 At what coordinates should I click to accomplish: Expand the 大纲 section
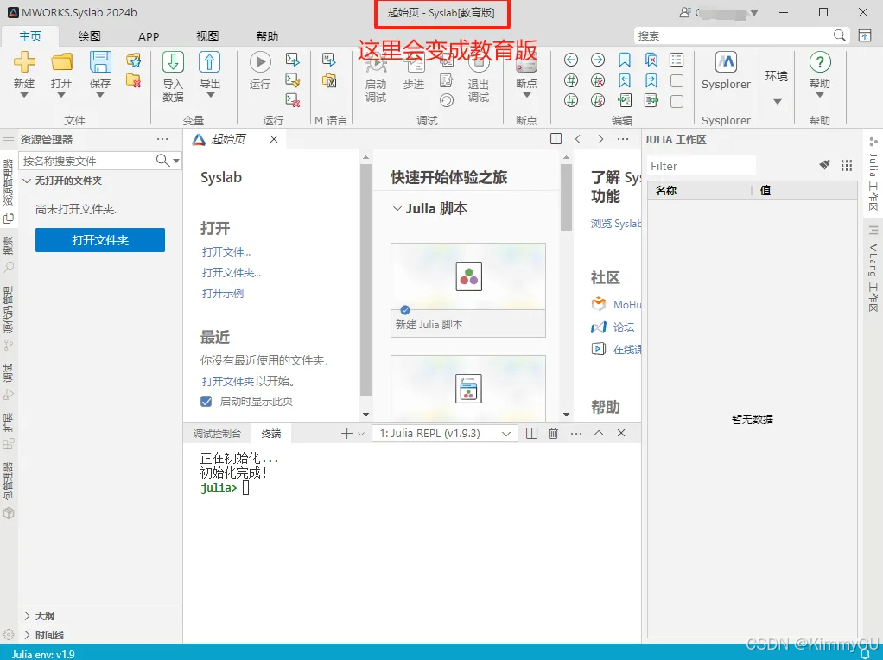coord(27,616)
